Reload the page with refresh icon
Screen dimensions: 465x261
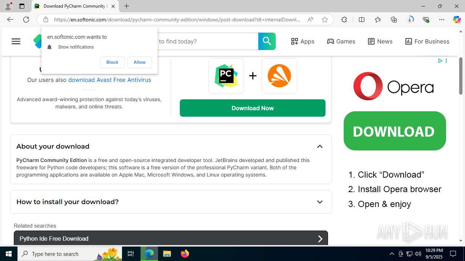click(x=26, y=20)
